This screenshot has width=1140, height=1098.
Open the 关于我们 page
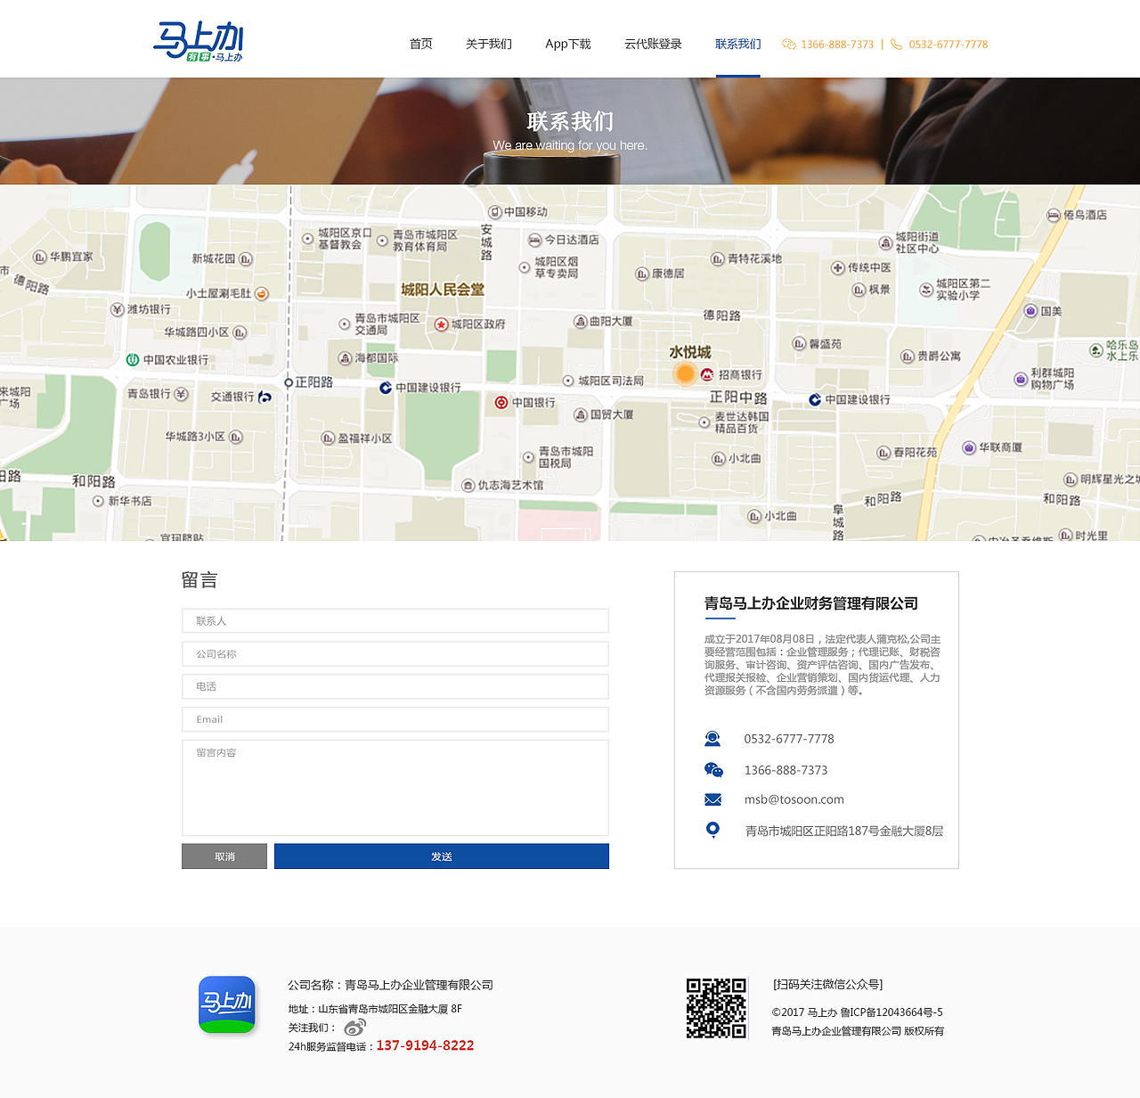point(488,44)
